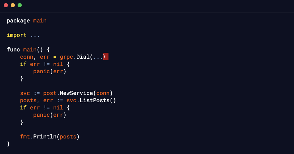Click the "svc" variable being declared

[25, 93]
